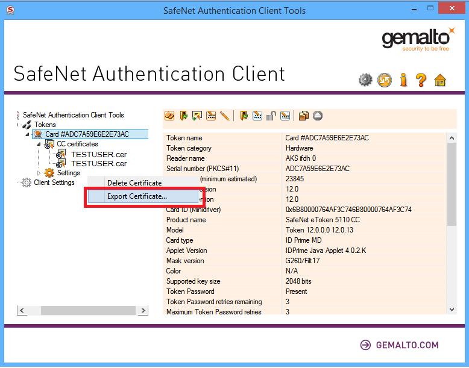The image size is (469, 368).
Task: Select the Settings item under the card
Action: click(69, 173)
